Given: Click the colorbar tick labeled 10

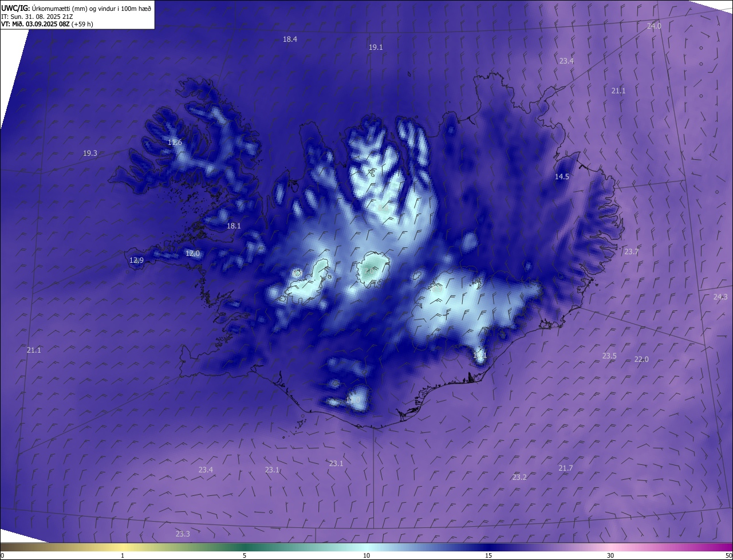Looking at the screenshot, I should click(366, 555).
